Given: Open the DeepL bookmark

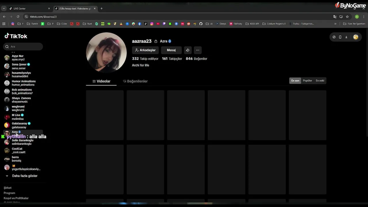Looking at the screenshot, I should (x=221, y=24).
